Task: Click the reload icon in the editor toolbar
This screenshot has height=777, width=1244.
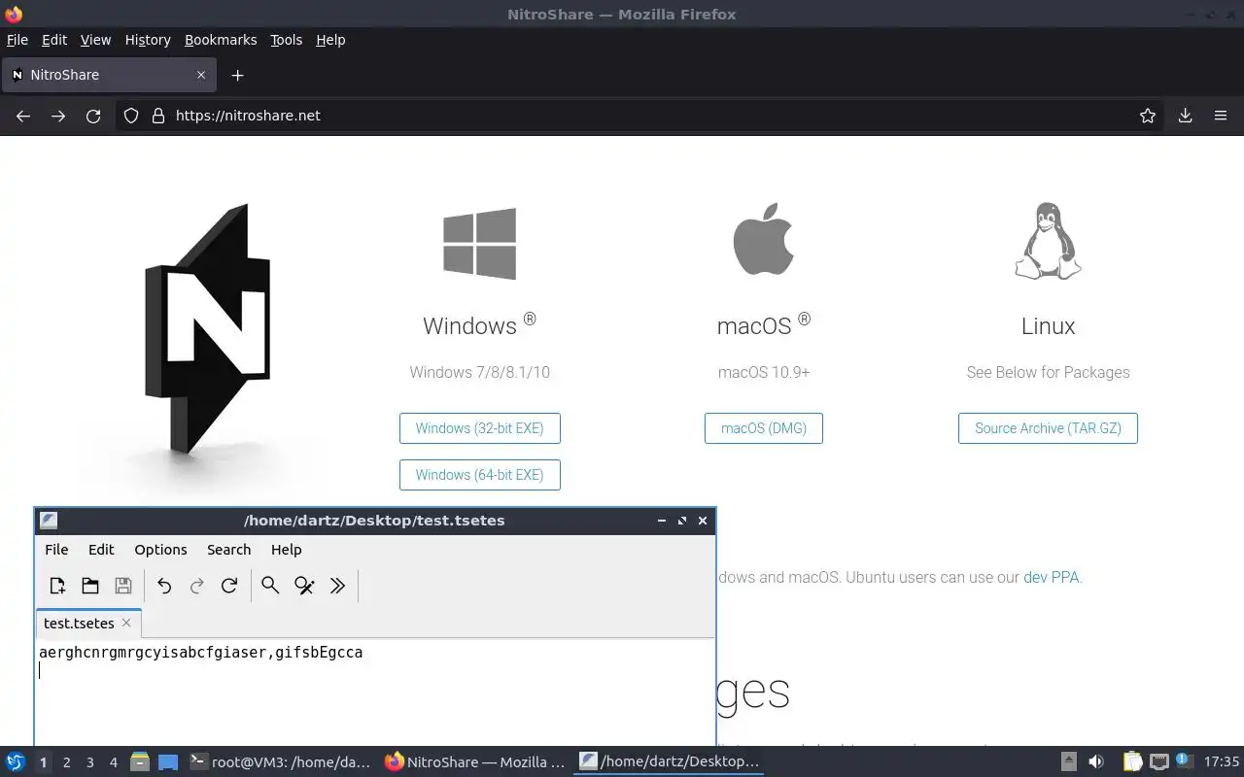Action: [x=229, y=586]
